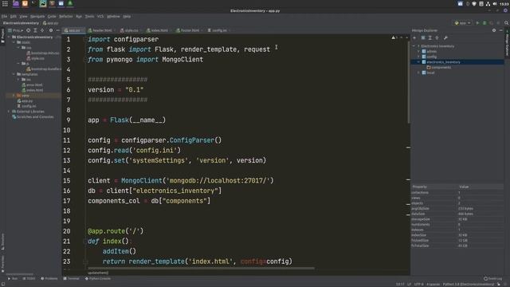Expand the config database in Mongo Explorer
This screenshot has width=510, height=287.
click(419, 57)
